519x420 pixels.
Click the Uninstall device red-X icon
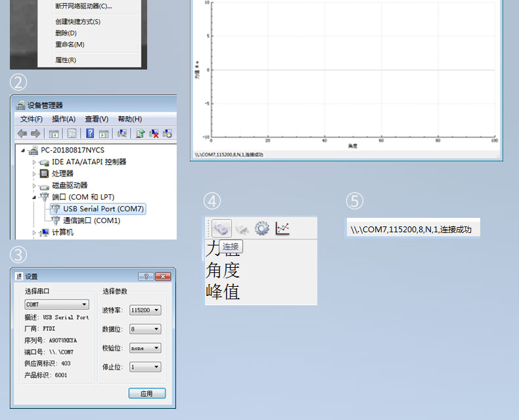pos(154,133)
